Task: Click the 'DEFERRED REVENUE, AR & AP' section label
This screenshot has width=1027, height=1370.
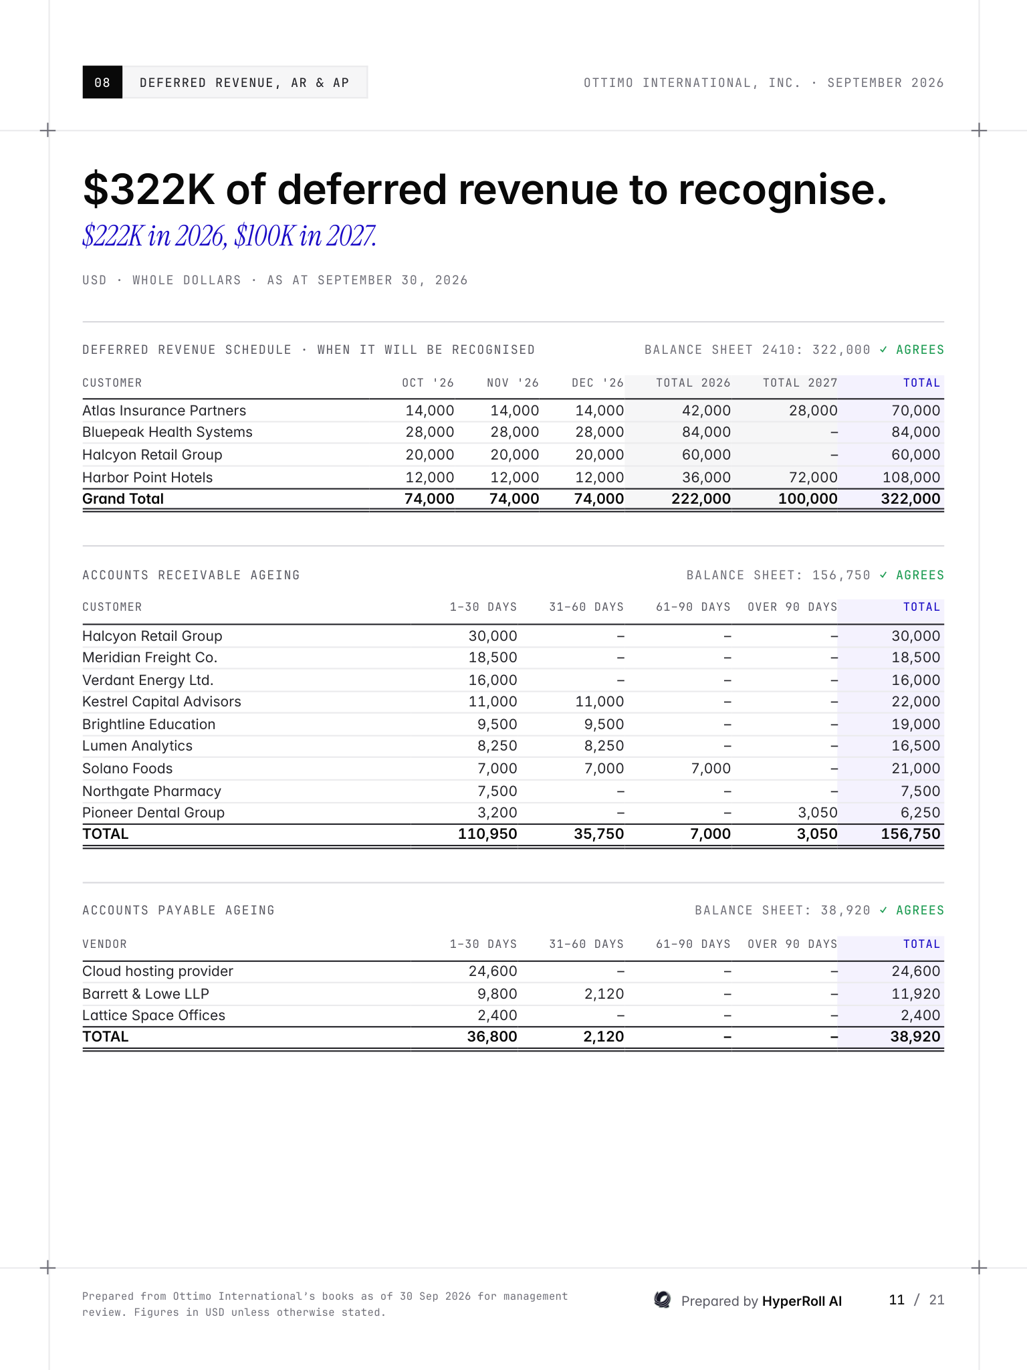Action: click(x=245, y=82)
